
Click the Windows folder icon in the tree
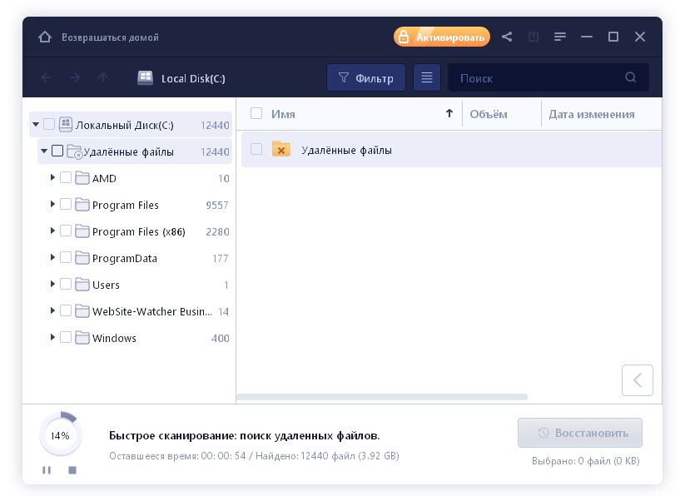(x=82, y=337)
